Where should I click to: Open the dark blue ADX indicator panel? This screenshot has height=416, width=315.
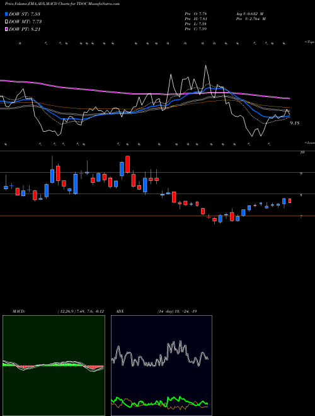coord(161,366)
